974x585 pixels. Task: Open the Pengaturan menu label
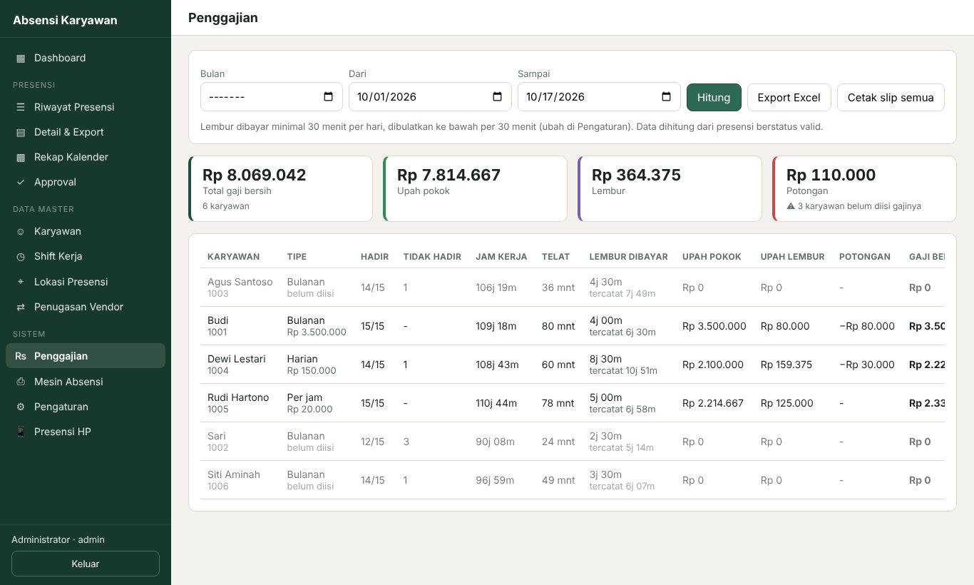[x=61, y=407]
